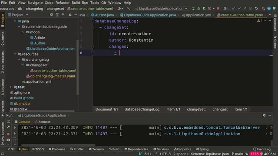Open the Tools menu
The width and height of the screenshot is (278, 156).
point(95,3)
